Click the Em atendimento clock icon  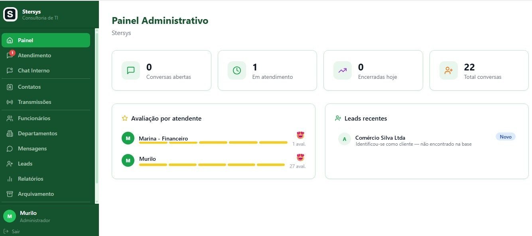coord(237,70)
